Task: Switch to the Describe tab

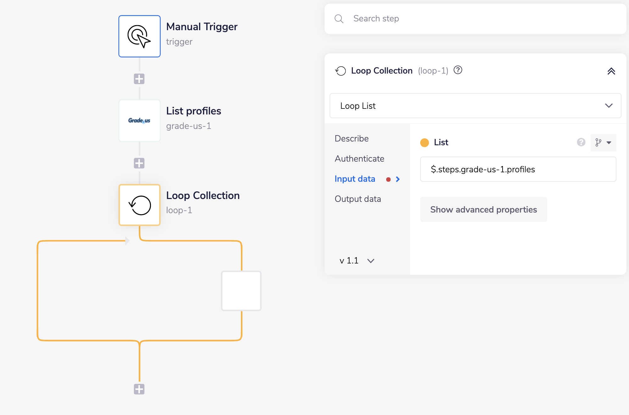Action: 352,139
